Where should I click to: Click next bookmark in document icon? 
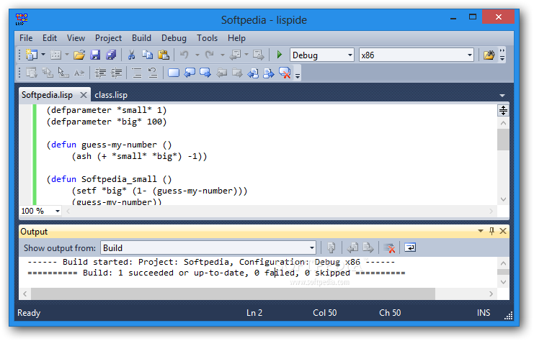pyautogui.click(x=269, y=73)
